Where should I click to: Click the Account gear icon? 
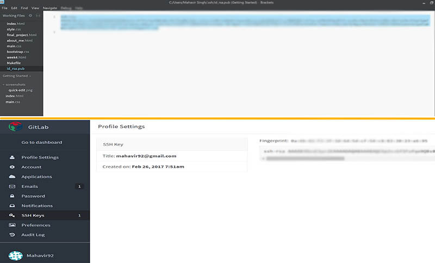(12, 167)
